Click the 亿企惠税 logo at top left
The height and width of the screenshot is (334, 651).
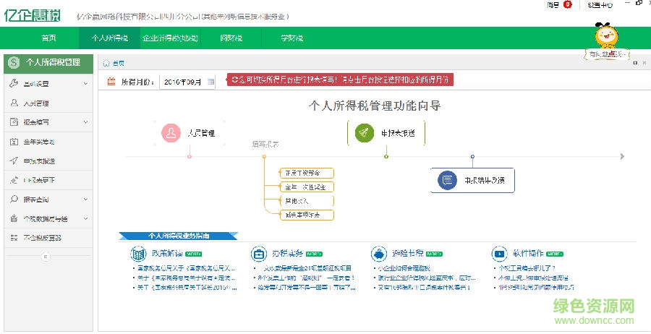(32, 15)
